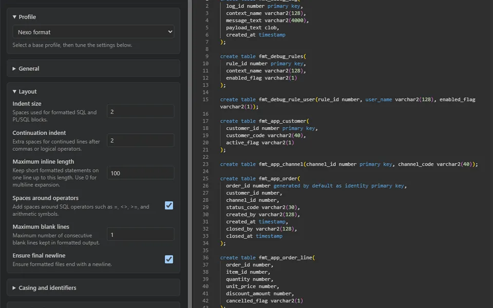The height and width of the screenshot is (308, 493).
Task: Click the Maximum inline length field
Action: coord(141,173)
